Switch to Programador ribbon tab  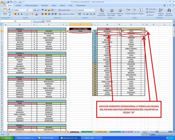(x=81, y=6)
